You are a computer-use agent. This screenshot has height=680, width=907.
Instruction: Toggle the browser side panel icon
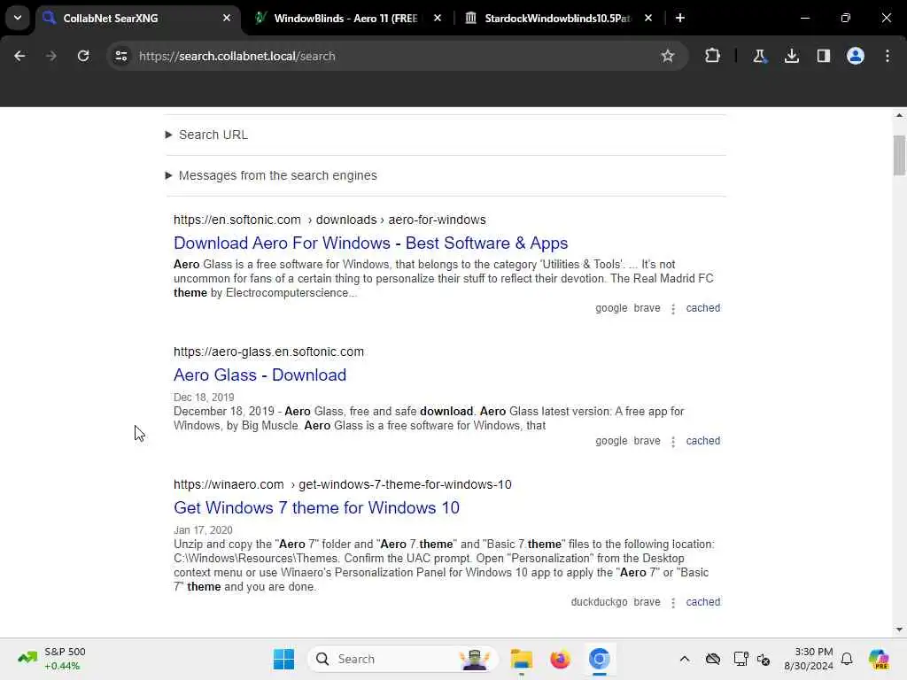823,56
